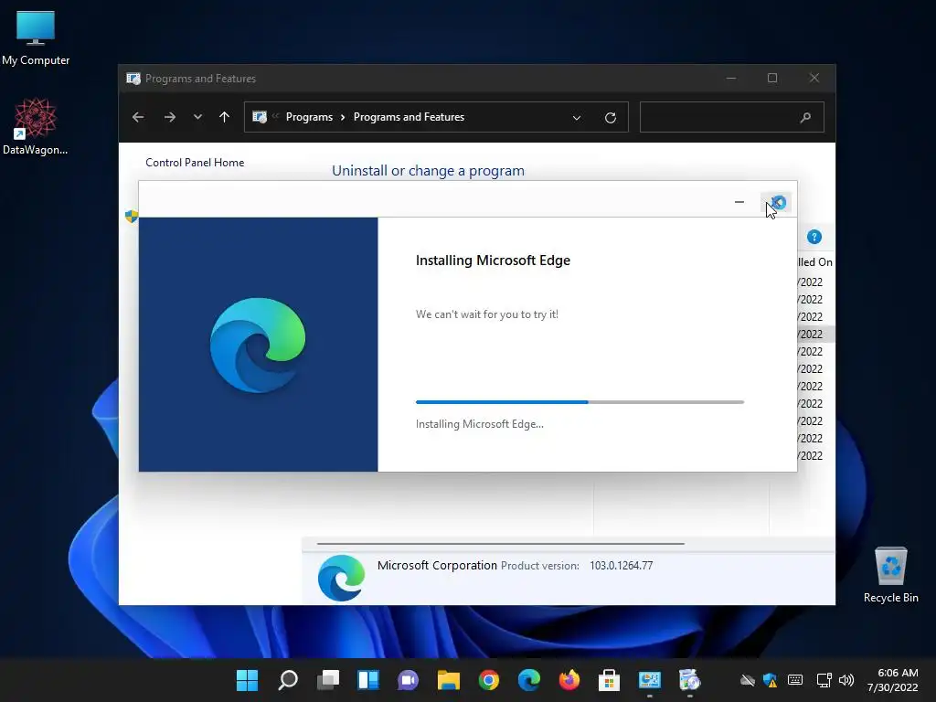Image resolution: width=936 pixels, height=702 pixels.
Task: Open the clock and calendar flyout
Action: [892, 680]
